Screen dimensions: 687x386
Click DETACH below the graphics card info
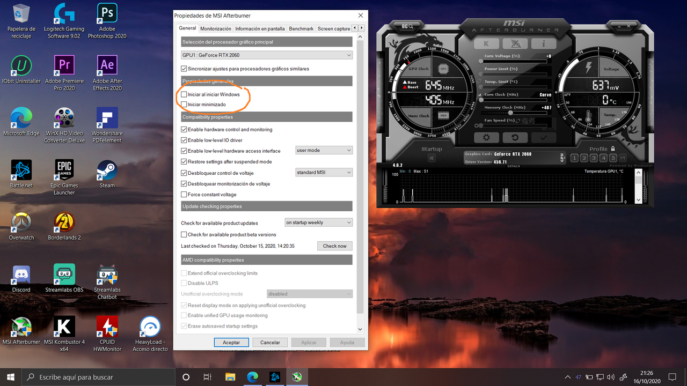tap(513, 166)
